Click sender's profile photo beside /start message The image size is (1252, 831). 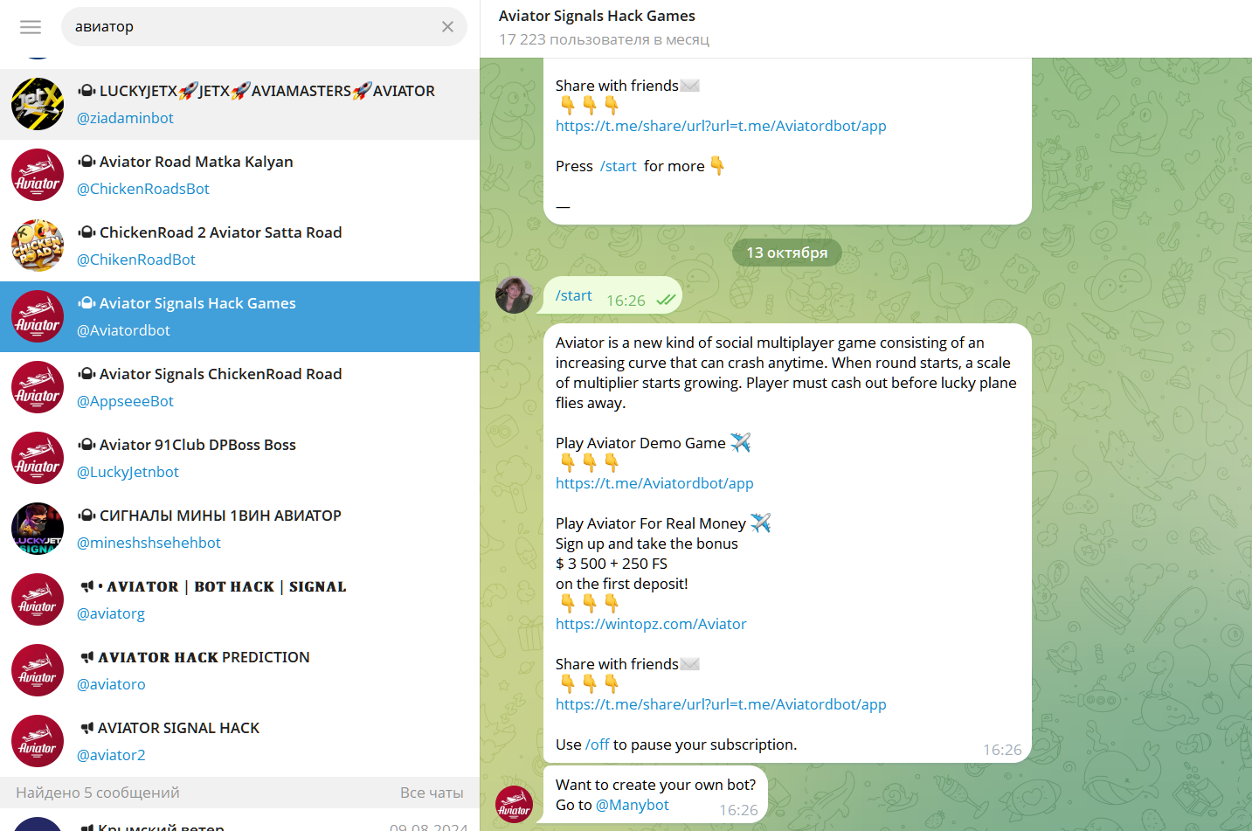514,294
